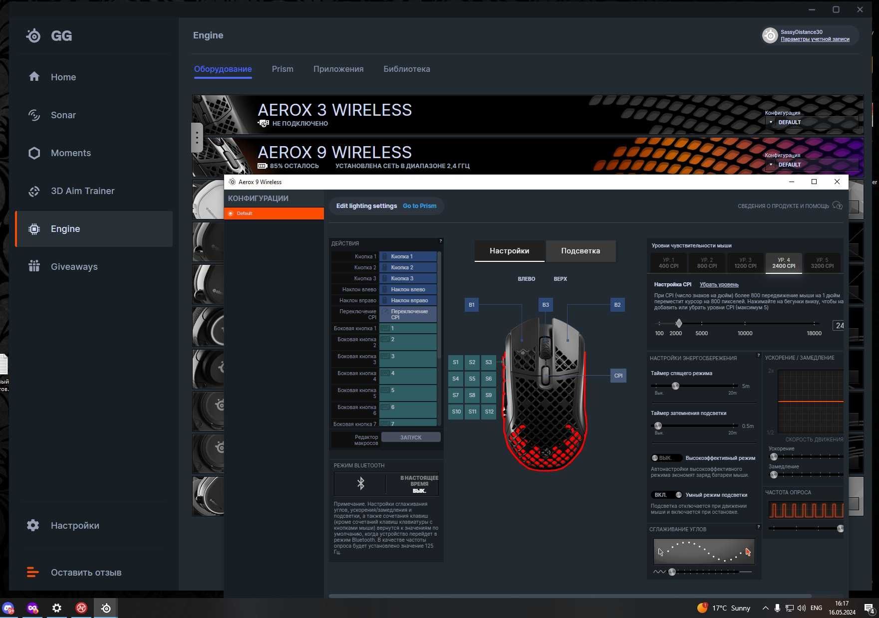Viewport: 879px width, 618px height.
Task: Open 3D Aim Trainer in sidebar
Action: [x=94, y=191]
